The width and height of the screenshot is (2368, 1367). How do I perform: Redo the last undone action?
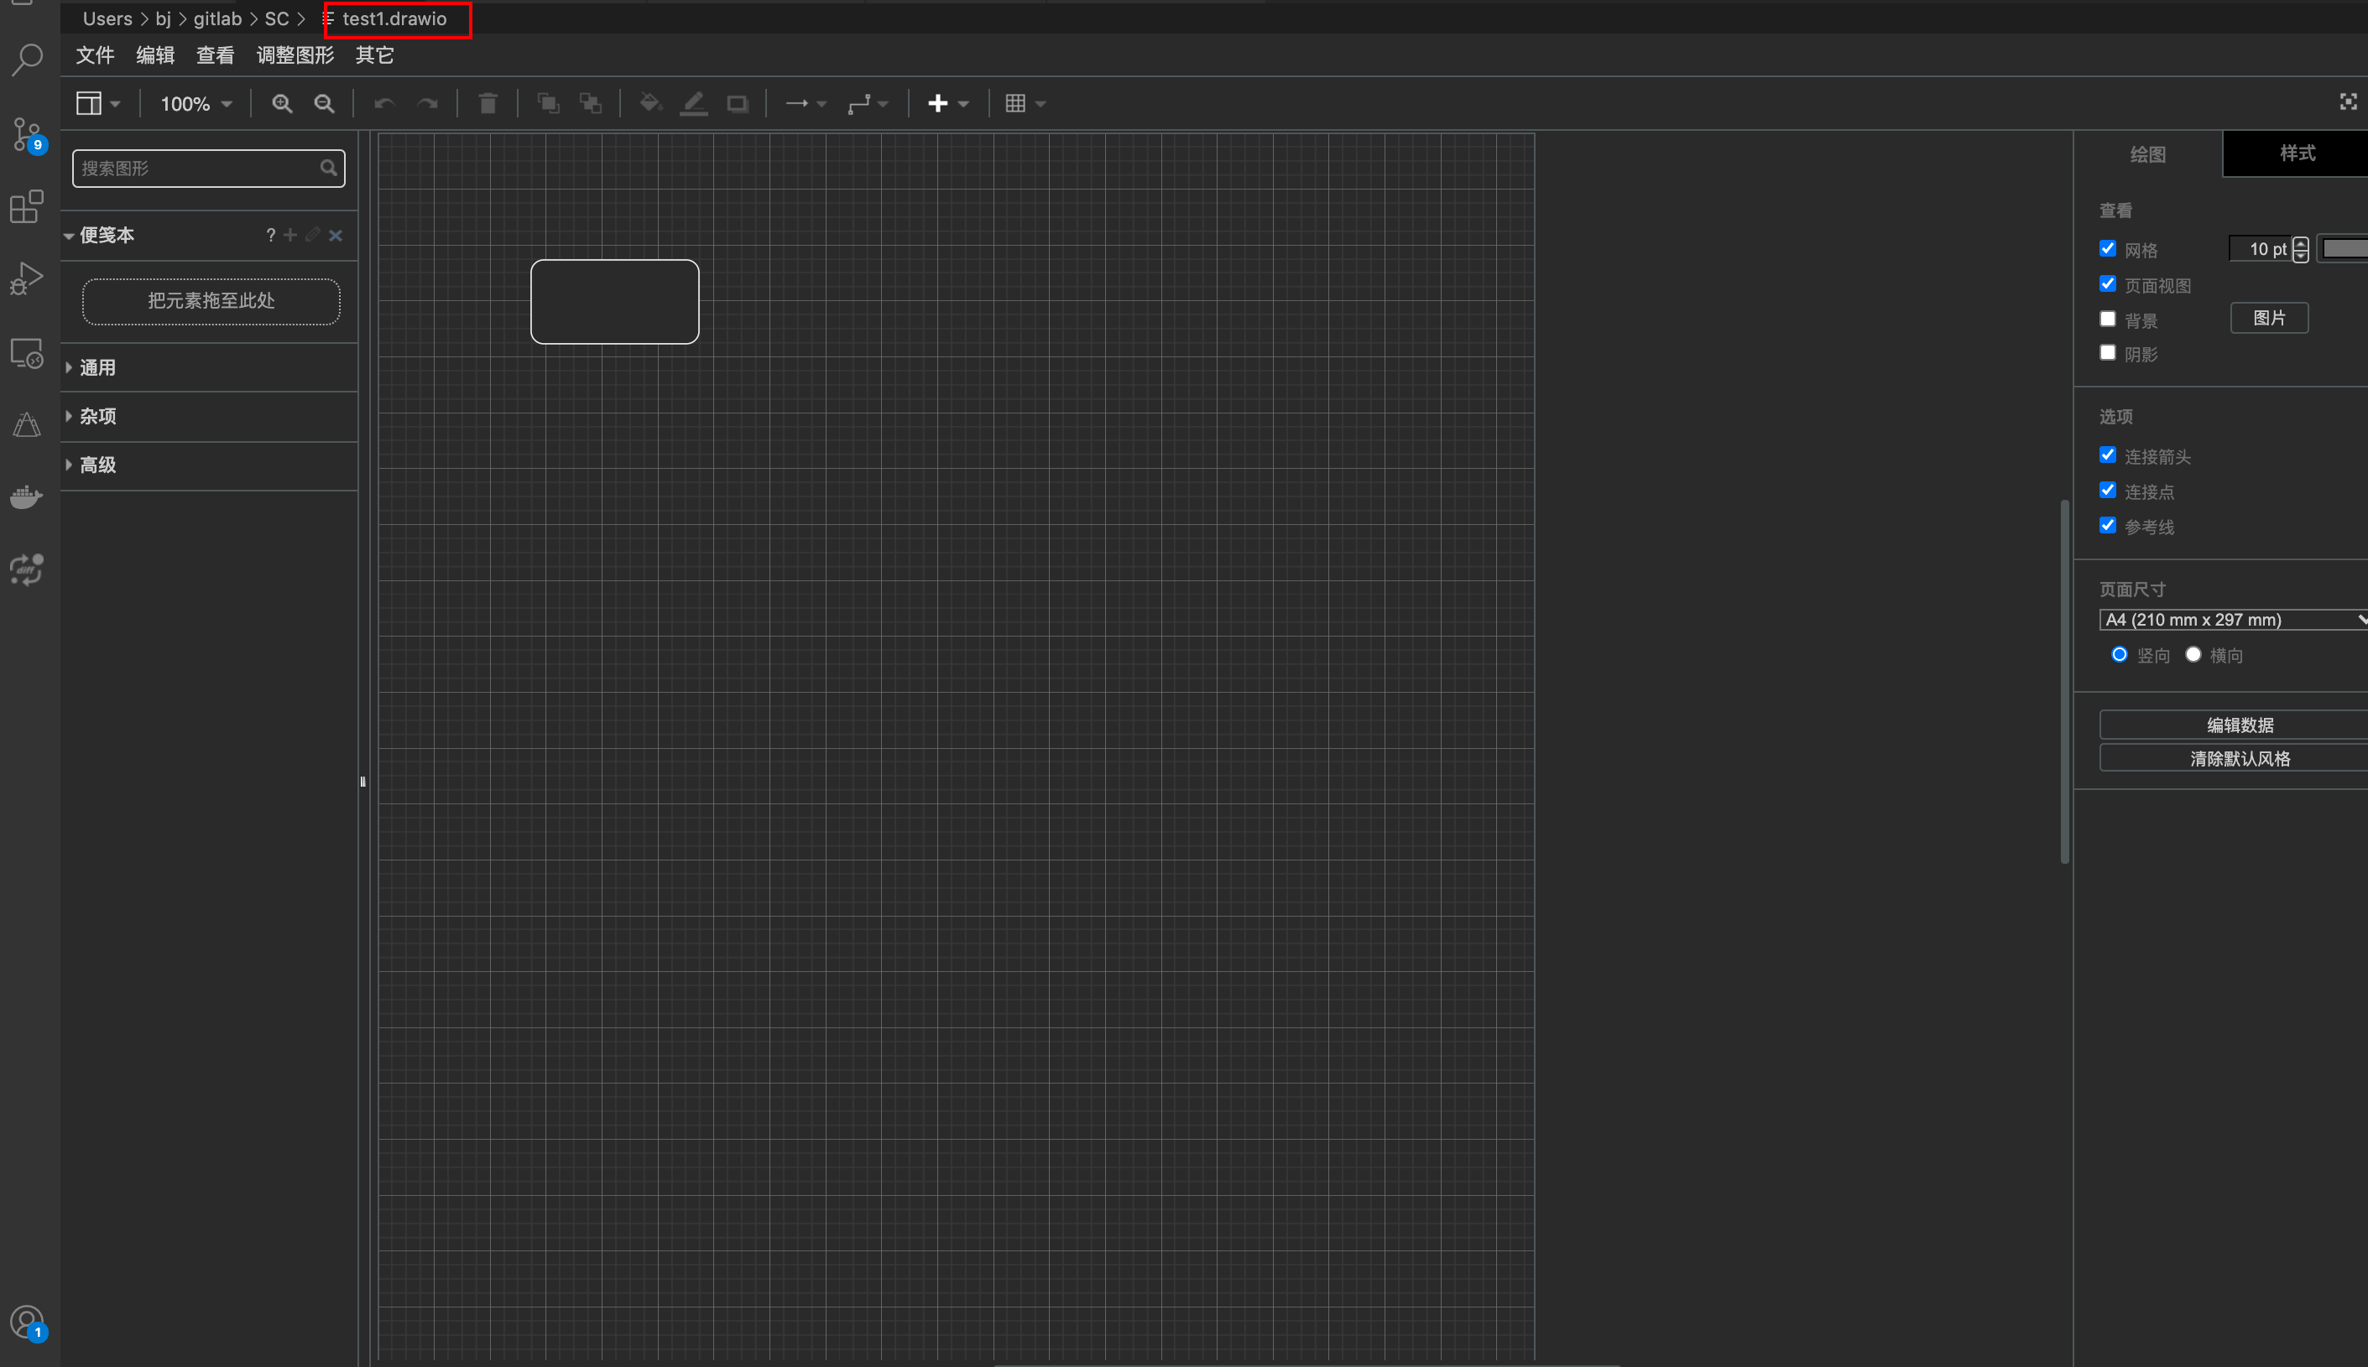pyautogui.click(x=427, y=103)
